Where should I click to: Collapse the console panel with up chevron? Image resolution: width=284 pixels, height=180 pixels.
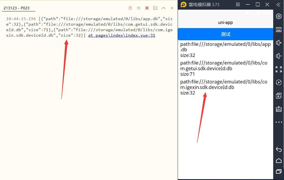point(164,8)
